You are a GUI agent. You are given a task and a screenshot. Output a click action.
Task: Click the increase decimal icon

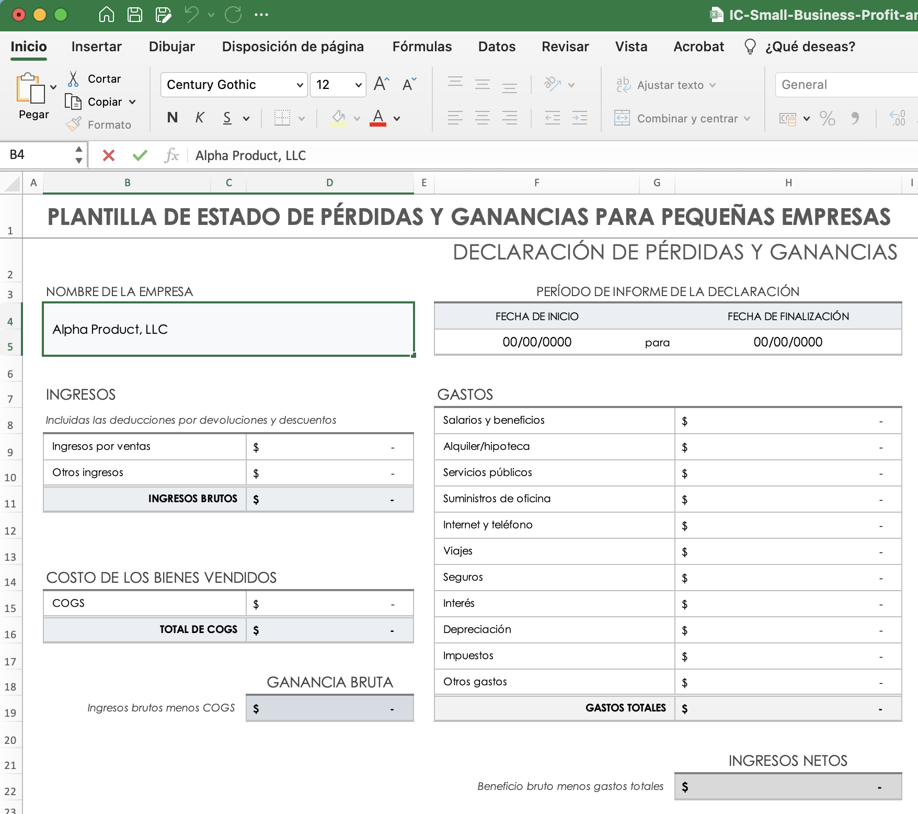[898, 118]
